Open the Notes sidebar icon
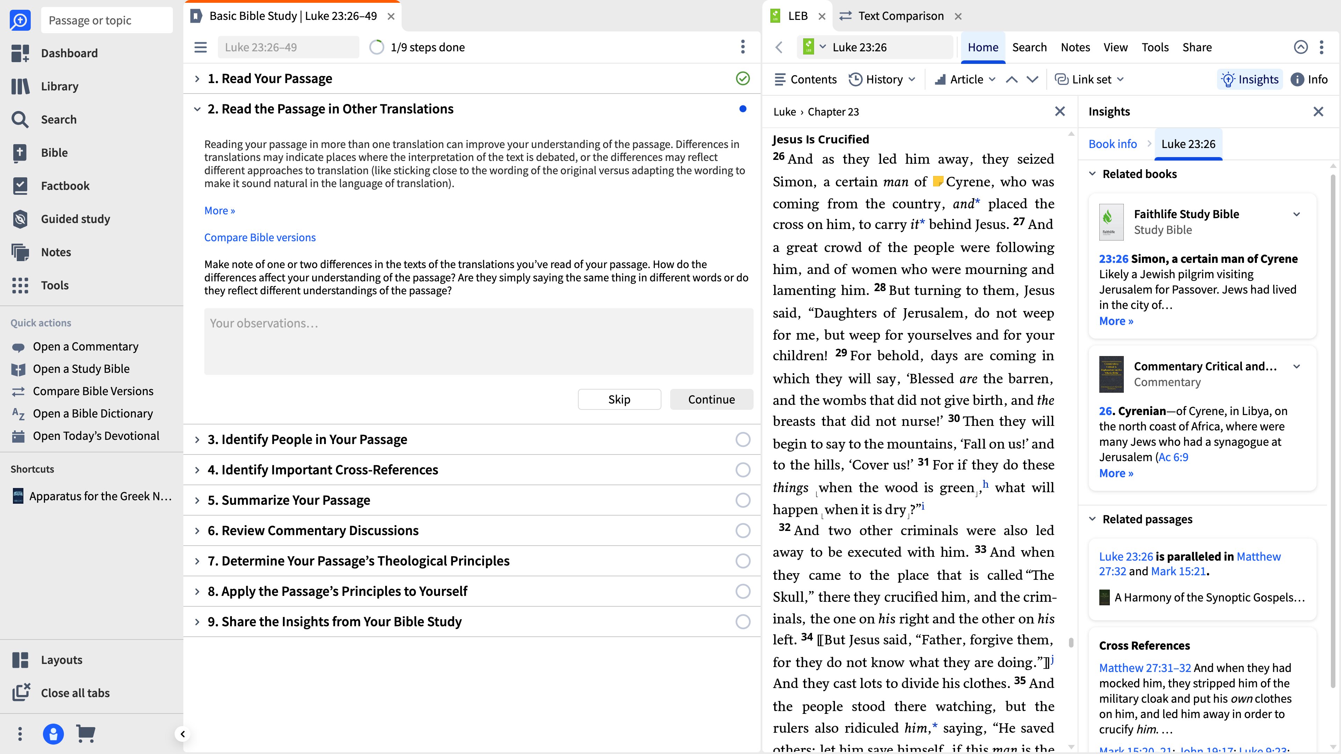The height and width of the screenshot is (754, 1341). point(20,252)
